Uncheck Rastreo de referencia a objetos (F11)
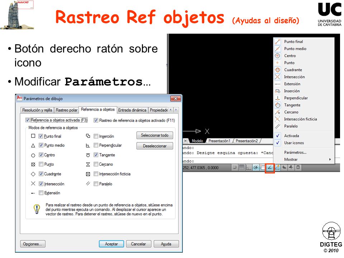 pyautogui.click(x=96, y=120)
